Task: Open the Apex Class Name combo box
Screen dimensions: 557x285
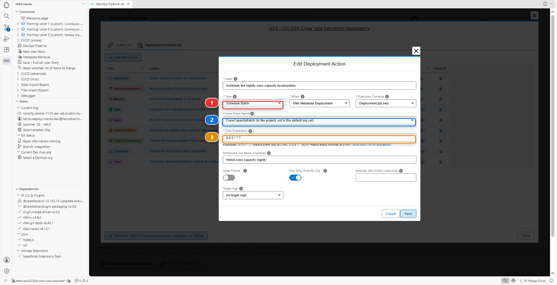Action: (319, 121)
